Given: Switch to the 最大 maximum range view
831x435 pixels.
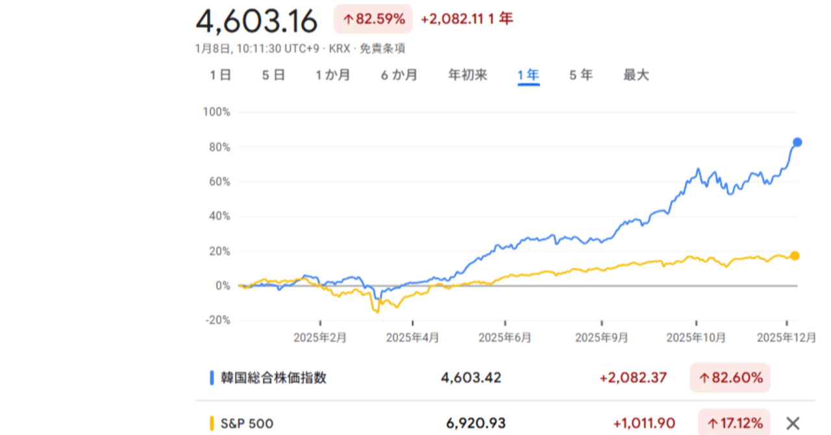Looking at the screenshot, I should (636, 75).
